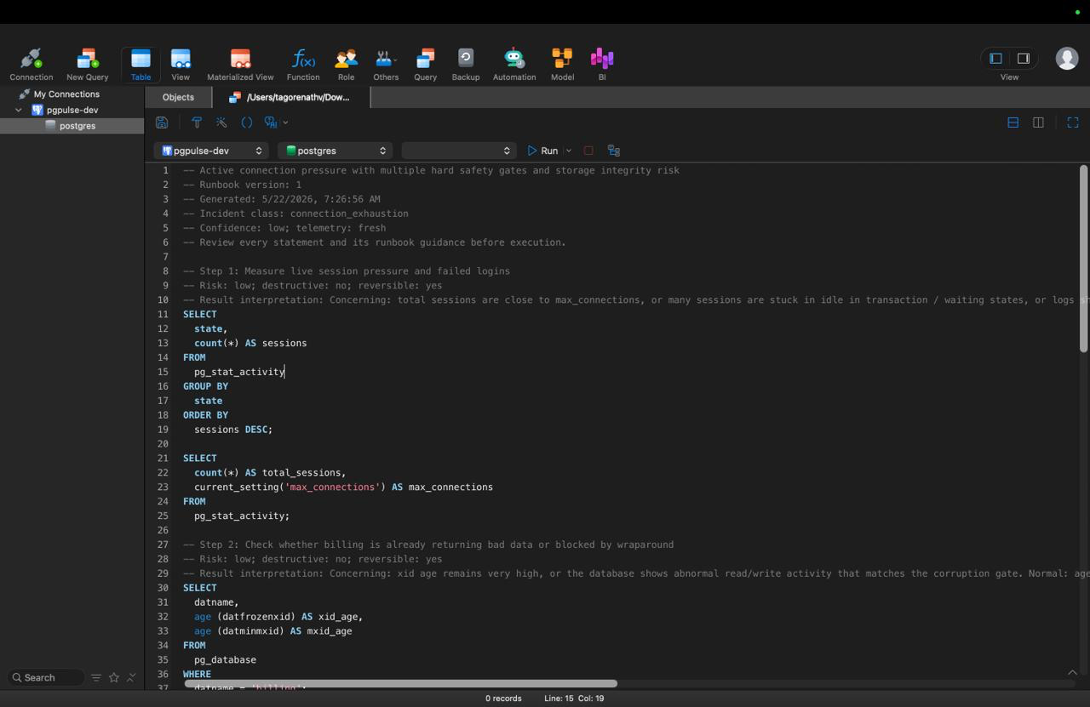Expand the Run options arrow

[x=569, y=151]
